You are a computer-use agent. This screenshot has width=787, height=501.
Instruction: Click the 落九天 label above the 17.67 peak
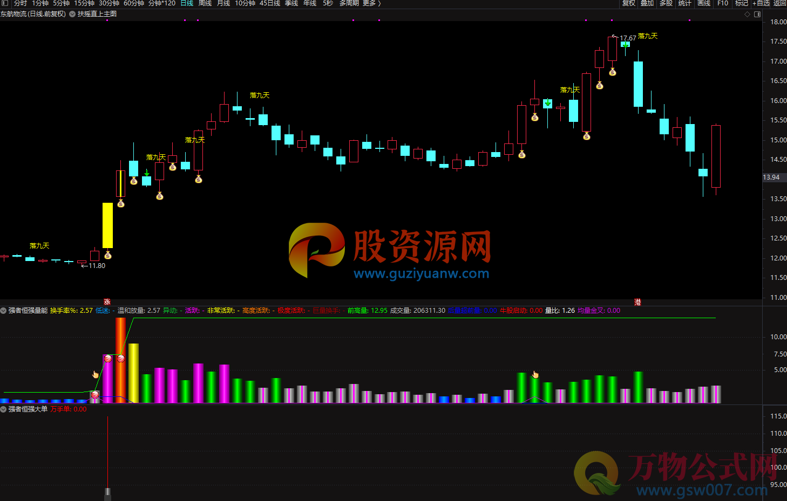(648, 36)
